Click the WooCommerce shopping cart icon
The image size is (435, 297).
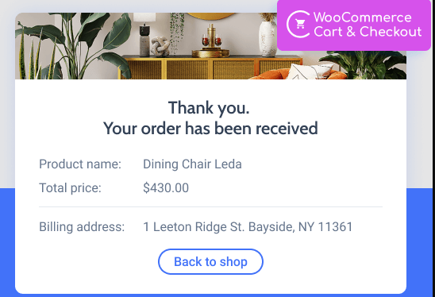tap(298, 24)
